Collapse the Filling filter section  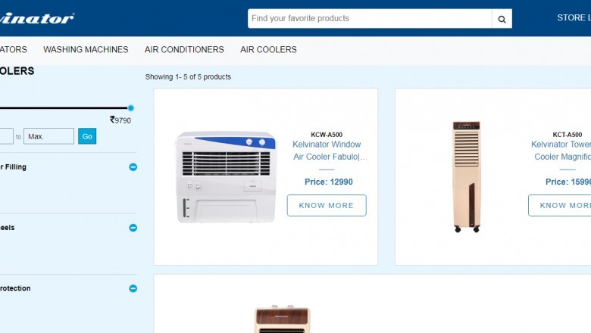click(133, 167)
